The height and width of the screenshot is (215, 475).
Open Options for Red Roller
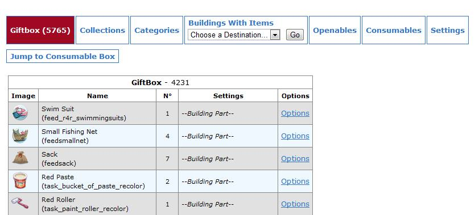coord(295,204)
